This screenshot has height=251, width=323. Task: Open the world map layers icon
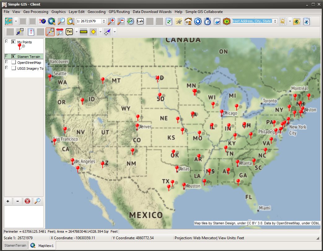tap(9, 21)
